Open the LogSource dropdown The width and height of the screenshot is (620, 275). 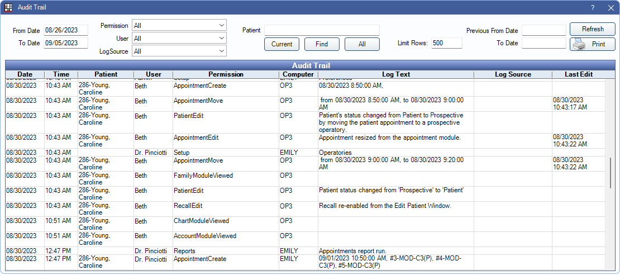click(179, 51)
